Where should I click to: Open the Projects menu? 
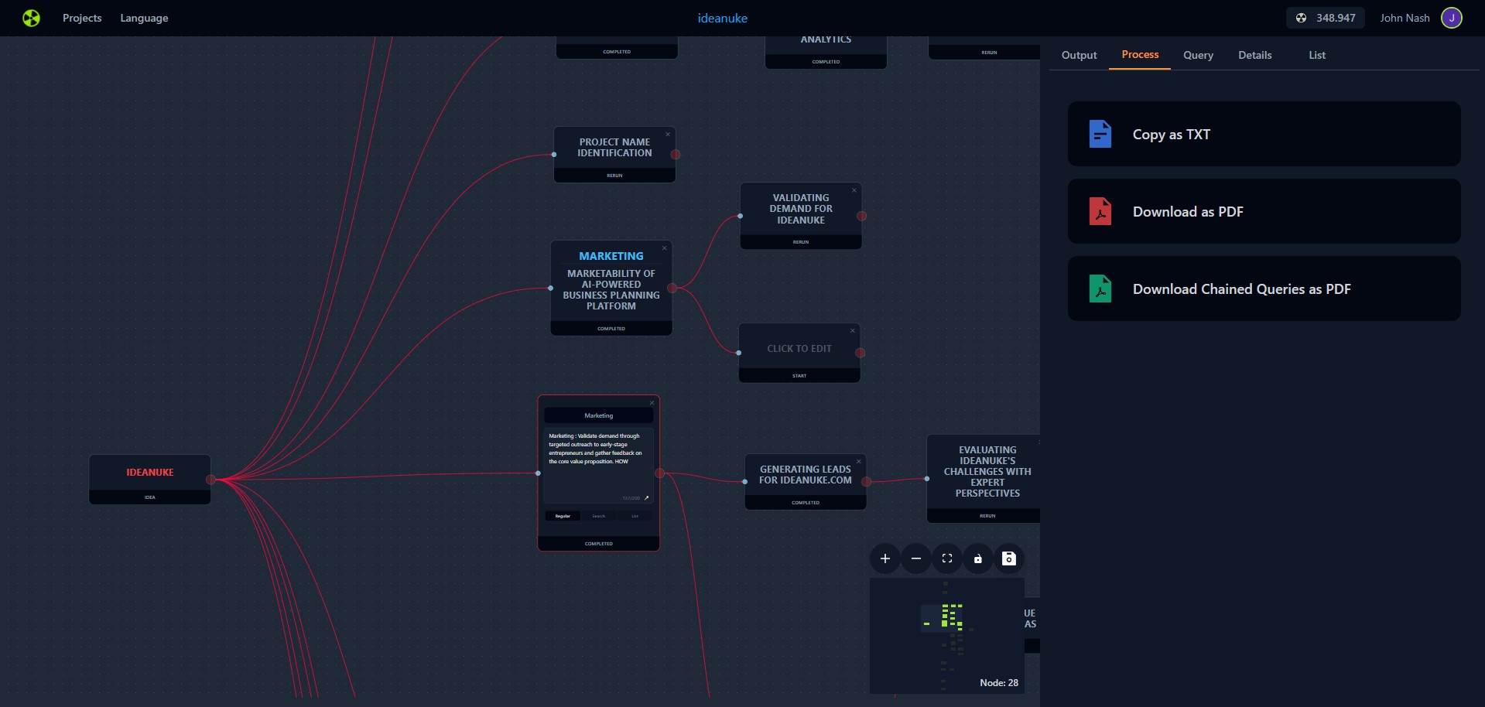click(82, 18)
